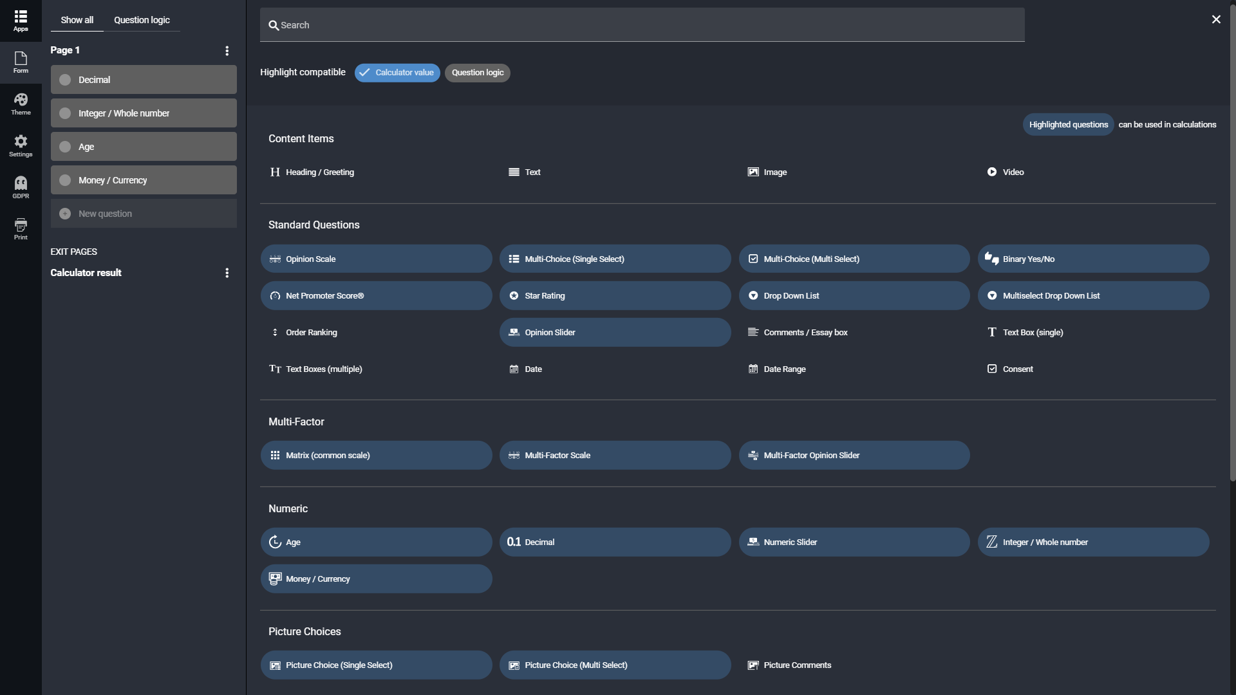Screen dimensions: 1236x695
Task: Open the Print sidebar icon
Action: [21, 229]
